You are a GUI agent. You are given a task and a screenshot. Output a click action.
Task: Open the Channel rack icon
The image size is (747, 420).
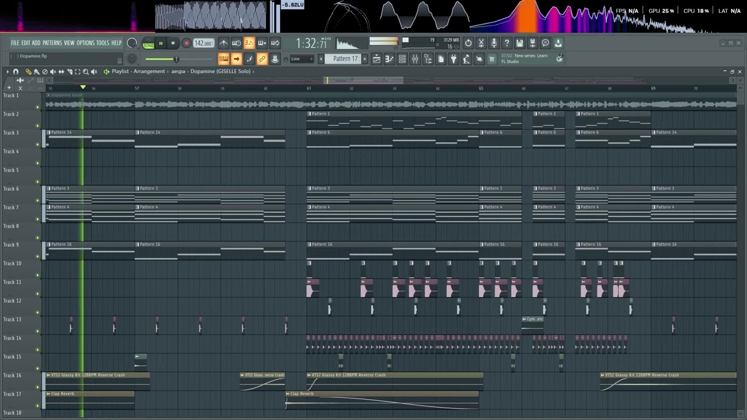click(402, 59)
